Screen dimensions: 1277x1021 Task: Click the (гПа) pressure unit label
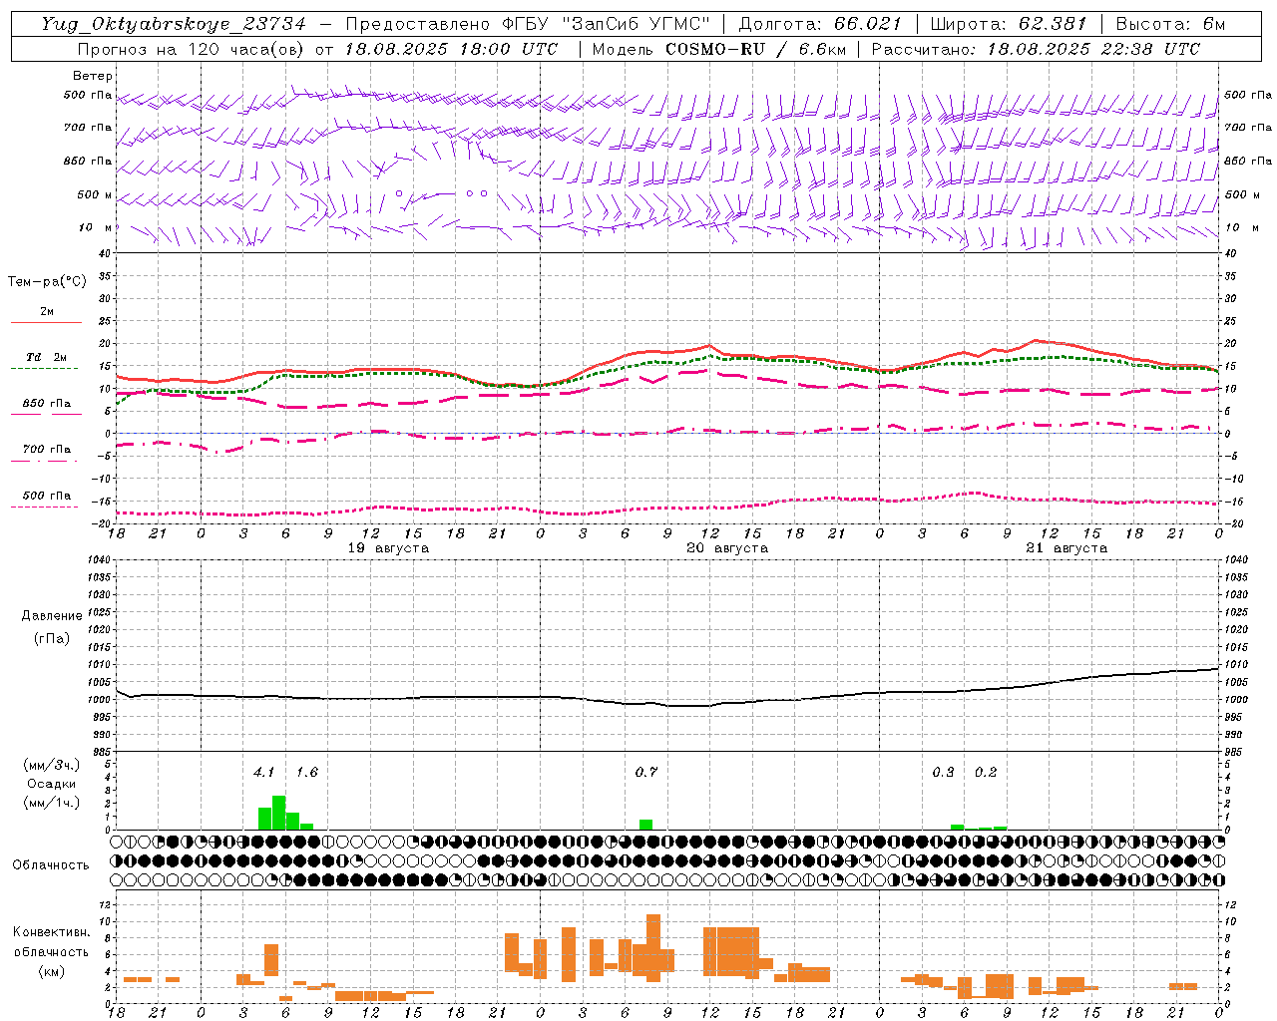coord(52,638)
